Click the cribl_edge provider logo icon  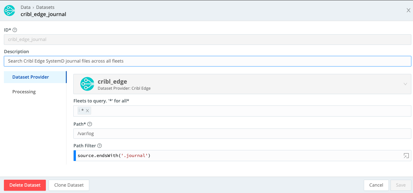[x=87, y=84]
